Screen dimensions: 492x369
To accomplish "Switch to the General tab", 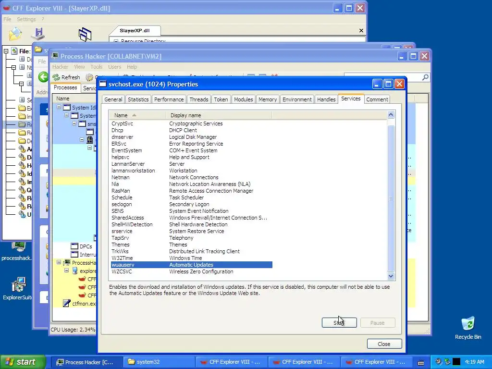I will 113,99.
